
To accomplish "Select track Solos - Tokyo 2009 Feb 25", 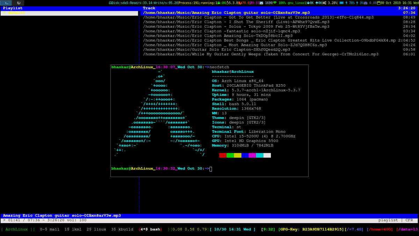I will [x=279, y=26].
